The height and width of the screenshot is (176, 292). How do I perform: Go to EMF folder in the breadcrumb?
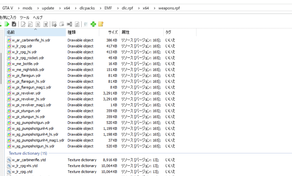[x=108, y=8]
